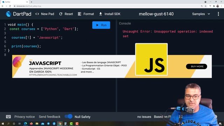Viewport: 224px width, 126px height.
Task: Open Telegram from taskbar
Action: click(48, 124)
